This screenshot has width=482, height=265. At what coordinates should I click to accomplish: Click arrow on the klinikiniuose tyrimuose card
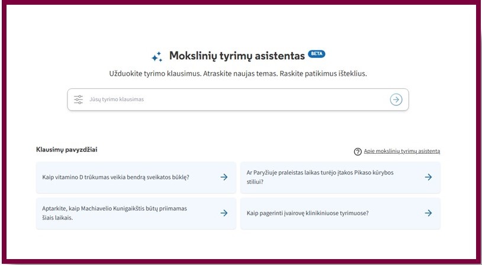pos(428,213)
